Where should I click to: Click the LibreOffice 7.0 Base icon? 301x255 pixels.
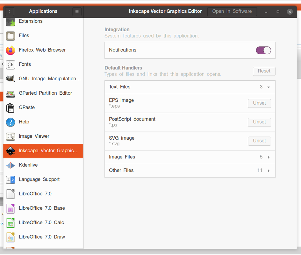click(x=11, y=208)
